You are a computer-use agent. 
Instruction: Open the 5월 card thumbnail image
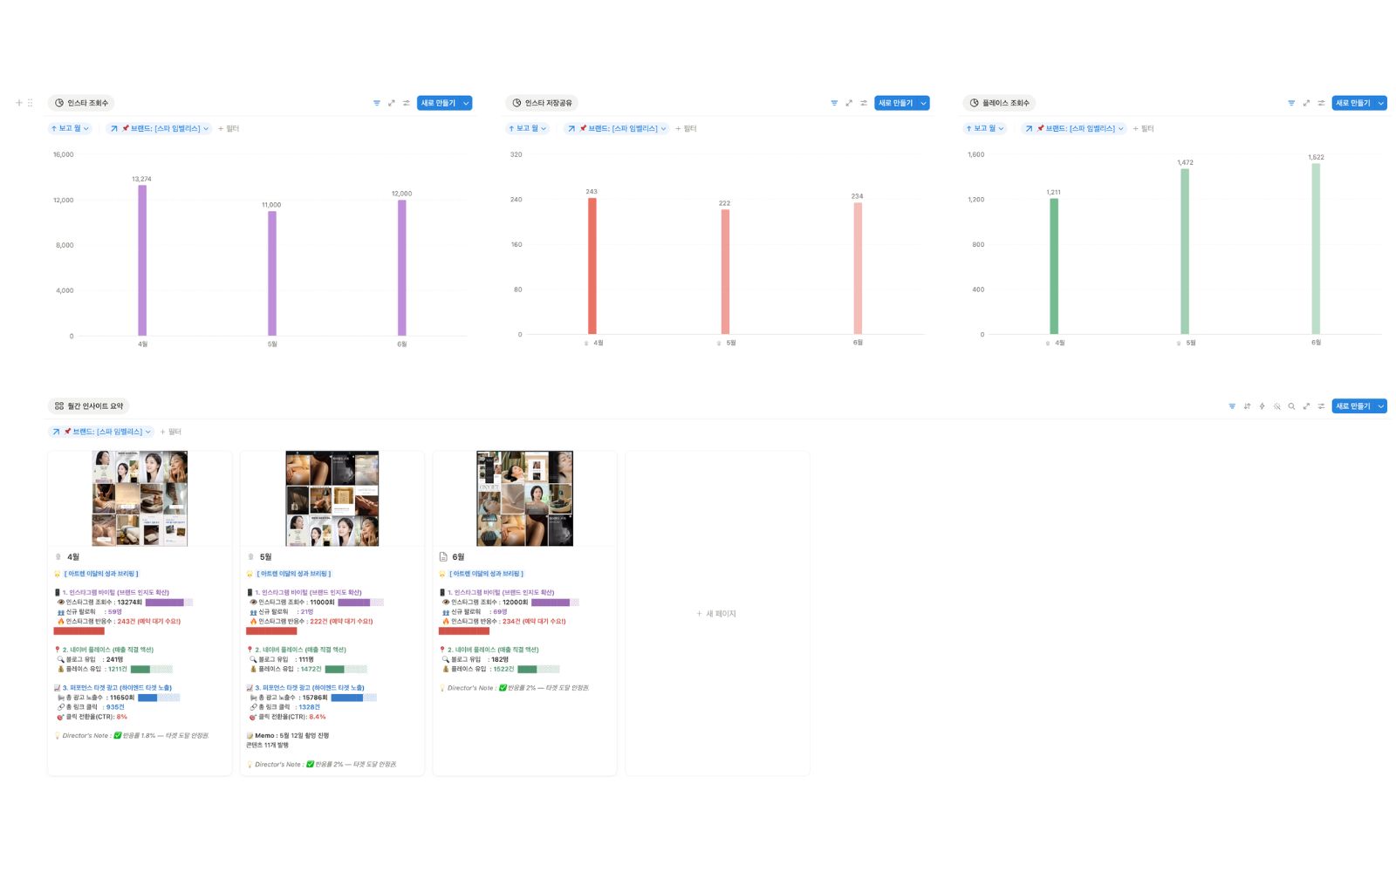point(332,499)
